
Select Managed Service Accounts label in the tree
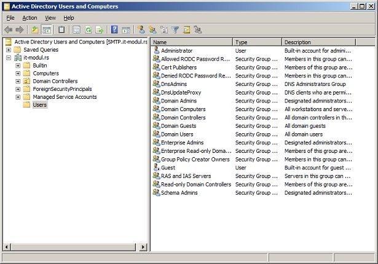point(65,97)
